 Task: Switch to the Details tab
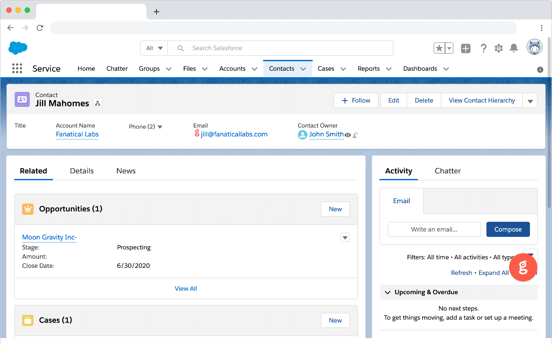tap(82, 171)
